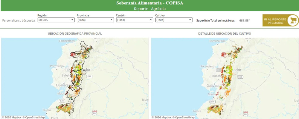This screenshot has width=299, height=119.
Task: Click Guayaquil label on right map
Action: point(214,86)
